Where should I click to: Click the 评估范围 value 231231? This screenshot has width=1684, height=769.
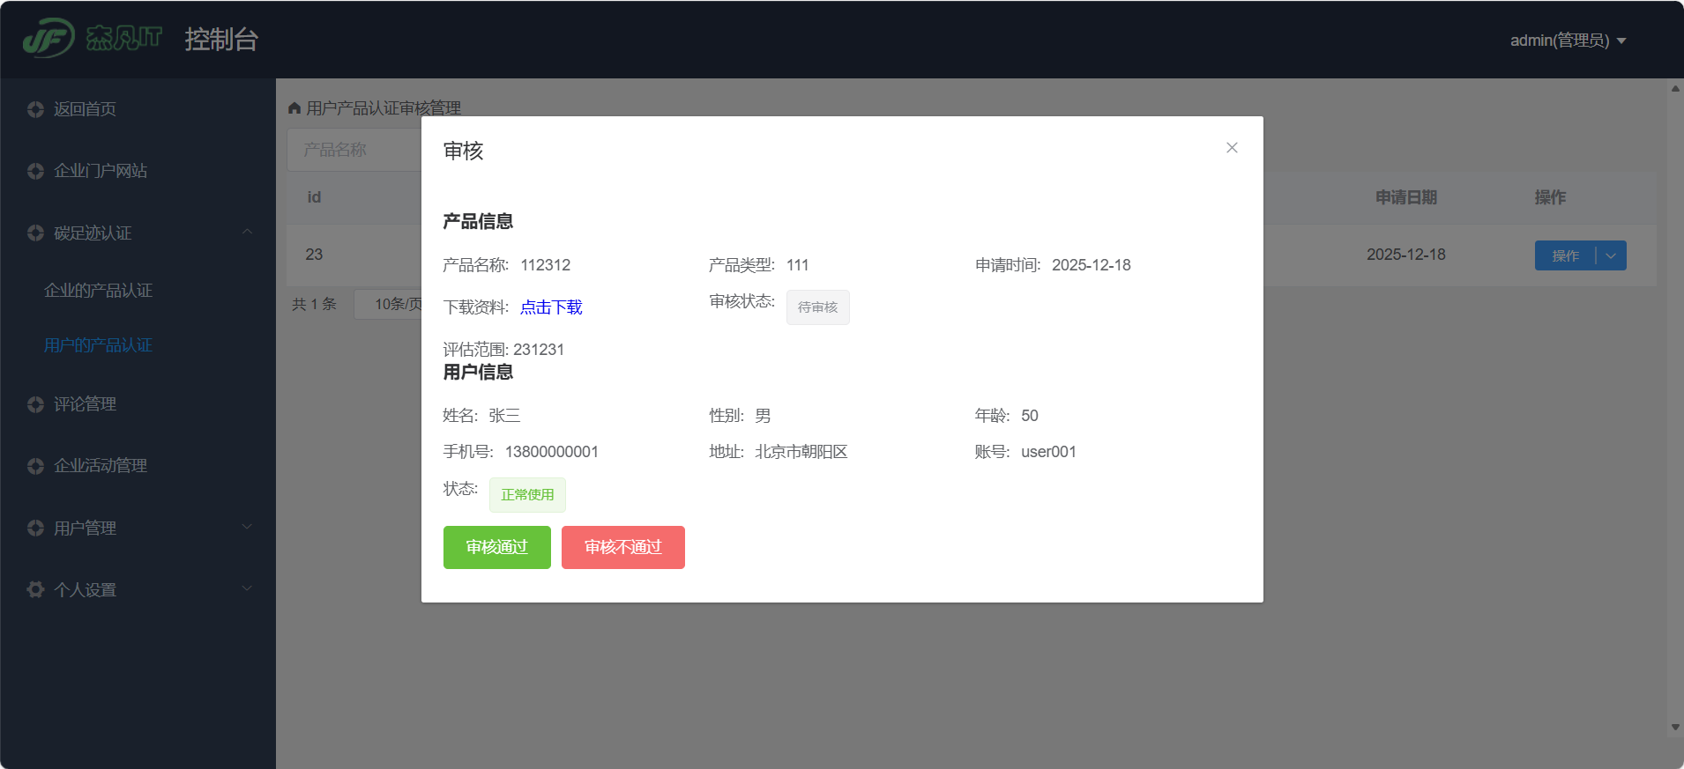point(539,350)
